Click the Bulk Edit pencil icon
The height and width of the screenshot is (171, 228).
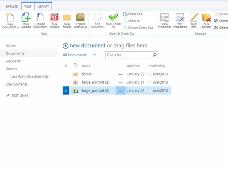click(193, 18)
